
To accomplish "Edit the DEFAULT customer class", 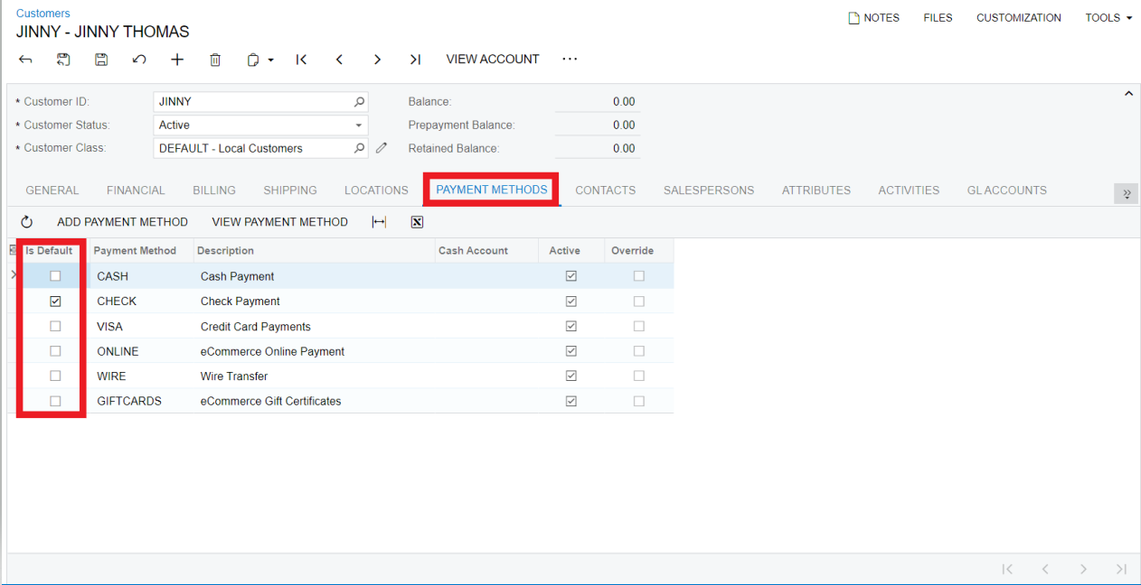I will (381, 147).
